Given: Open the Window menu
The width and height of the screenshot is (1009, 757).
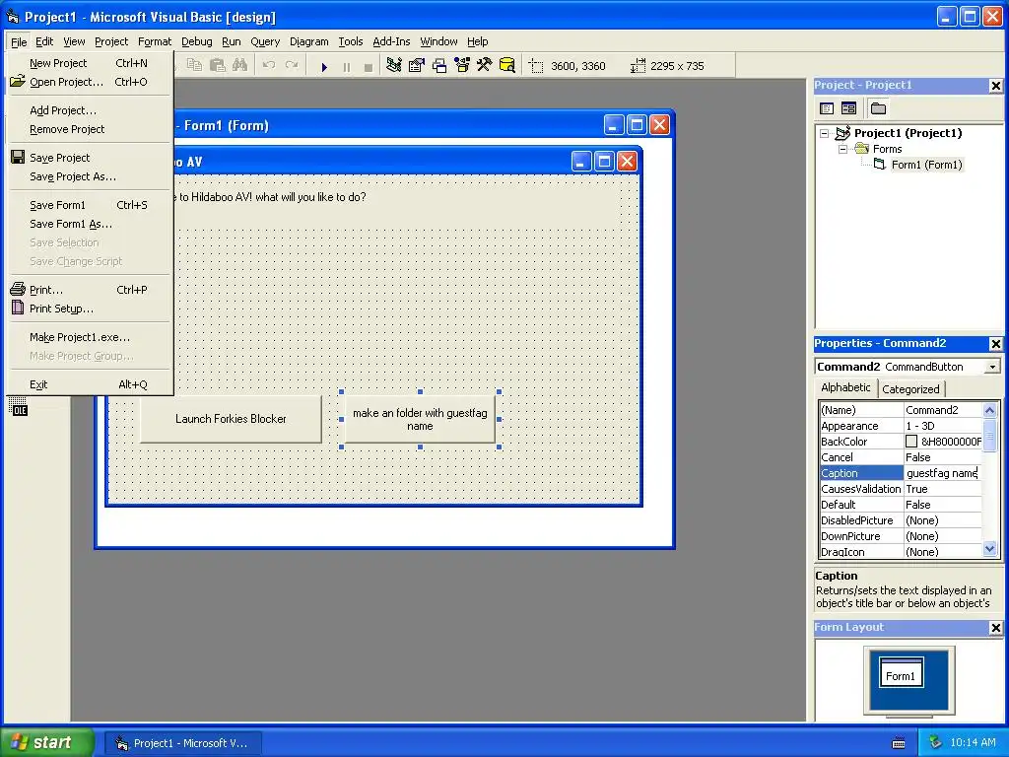Looking at the screenshot, I should [438, 41].
